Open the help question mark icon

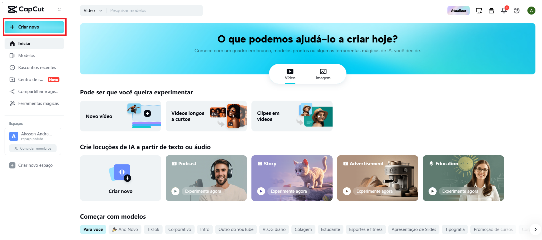tap(517, 11)
